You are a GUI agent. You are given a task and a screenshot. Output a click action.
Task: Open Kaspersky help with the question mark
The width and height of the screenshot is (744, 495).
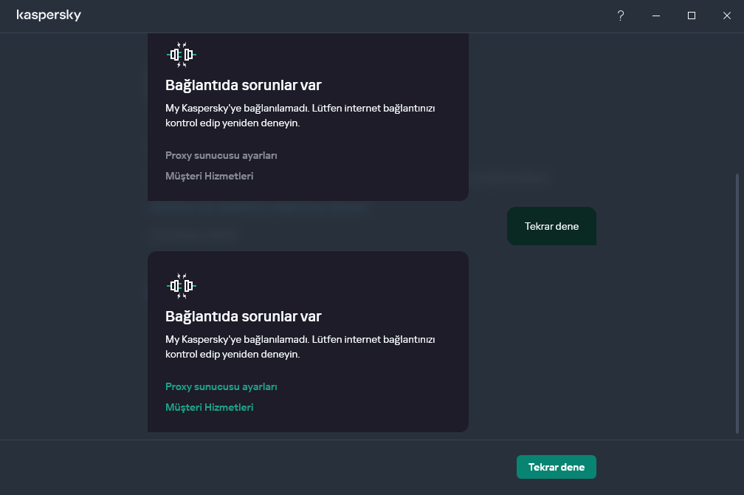coord(621,16)
